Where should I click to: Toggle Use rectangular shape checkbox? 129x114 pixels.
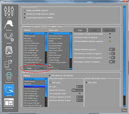(80, 93)
